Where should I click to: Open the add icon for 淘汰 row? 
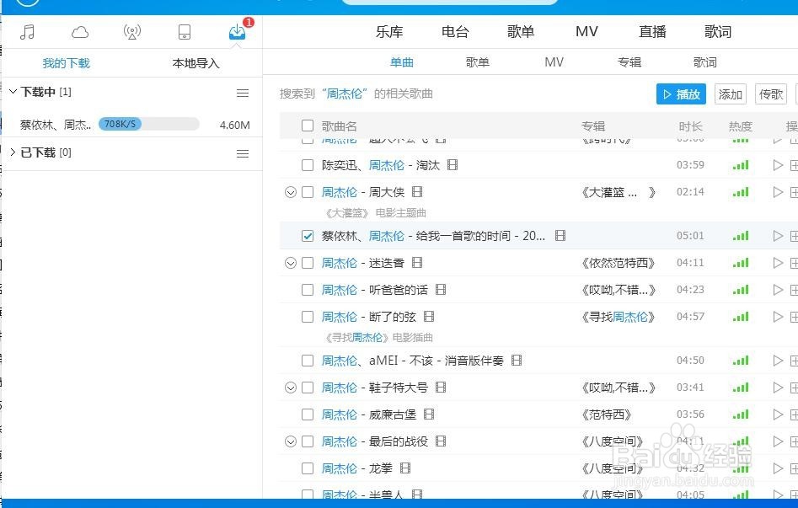pyautogui.click(x=794, y=165)
